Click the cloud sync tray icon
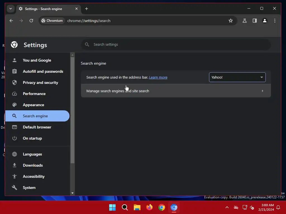 (236, 207)
